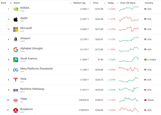Click TSMC's 30-day price chart
This screenshot has width=161, height=115.
[x=129, y=100]
